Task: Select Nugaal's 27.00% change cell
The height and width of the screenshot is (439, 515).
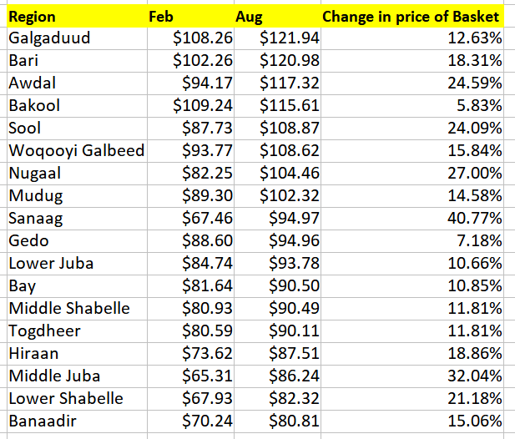Action: [412, 174]
